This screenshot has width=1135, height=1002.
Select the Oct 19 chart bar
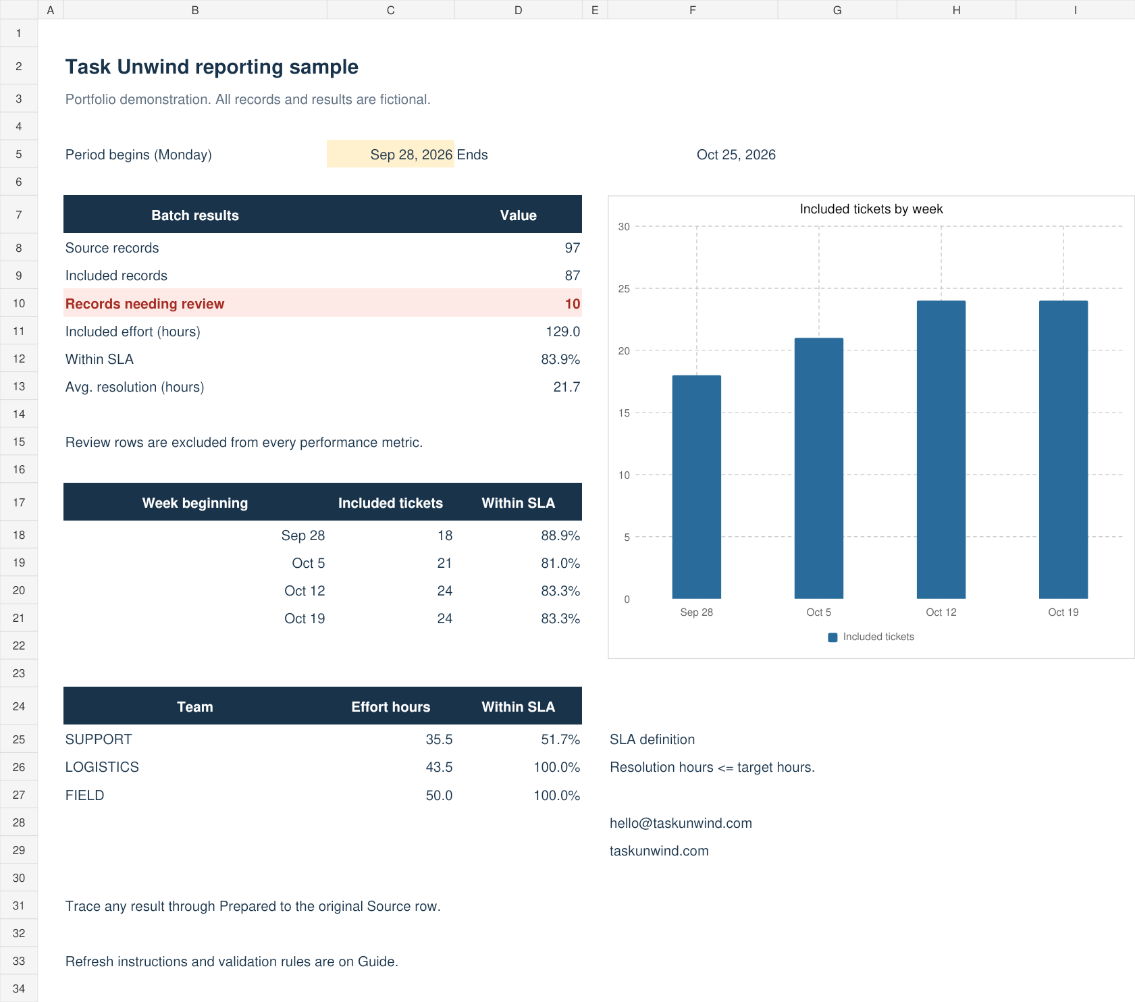[x=1063, y=450]
